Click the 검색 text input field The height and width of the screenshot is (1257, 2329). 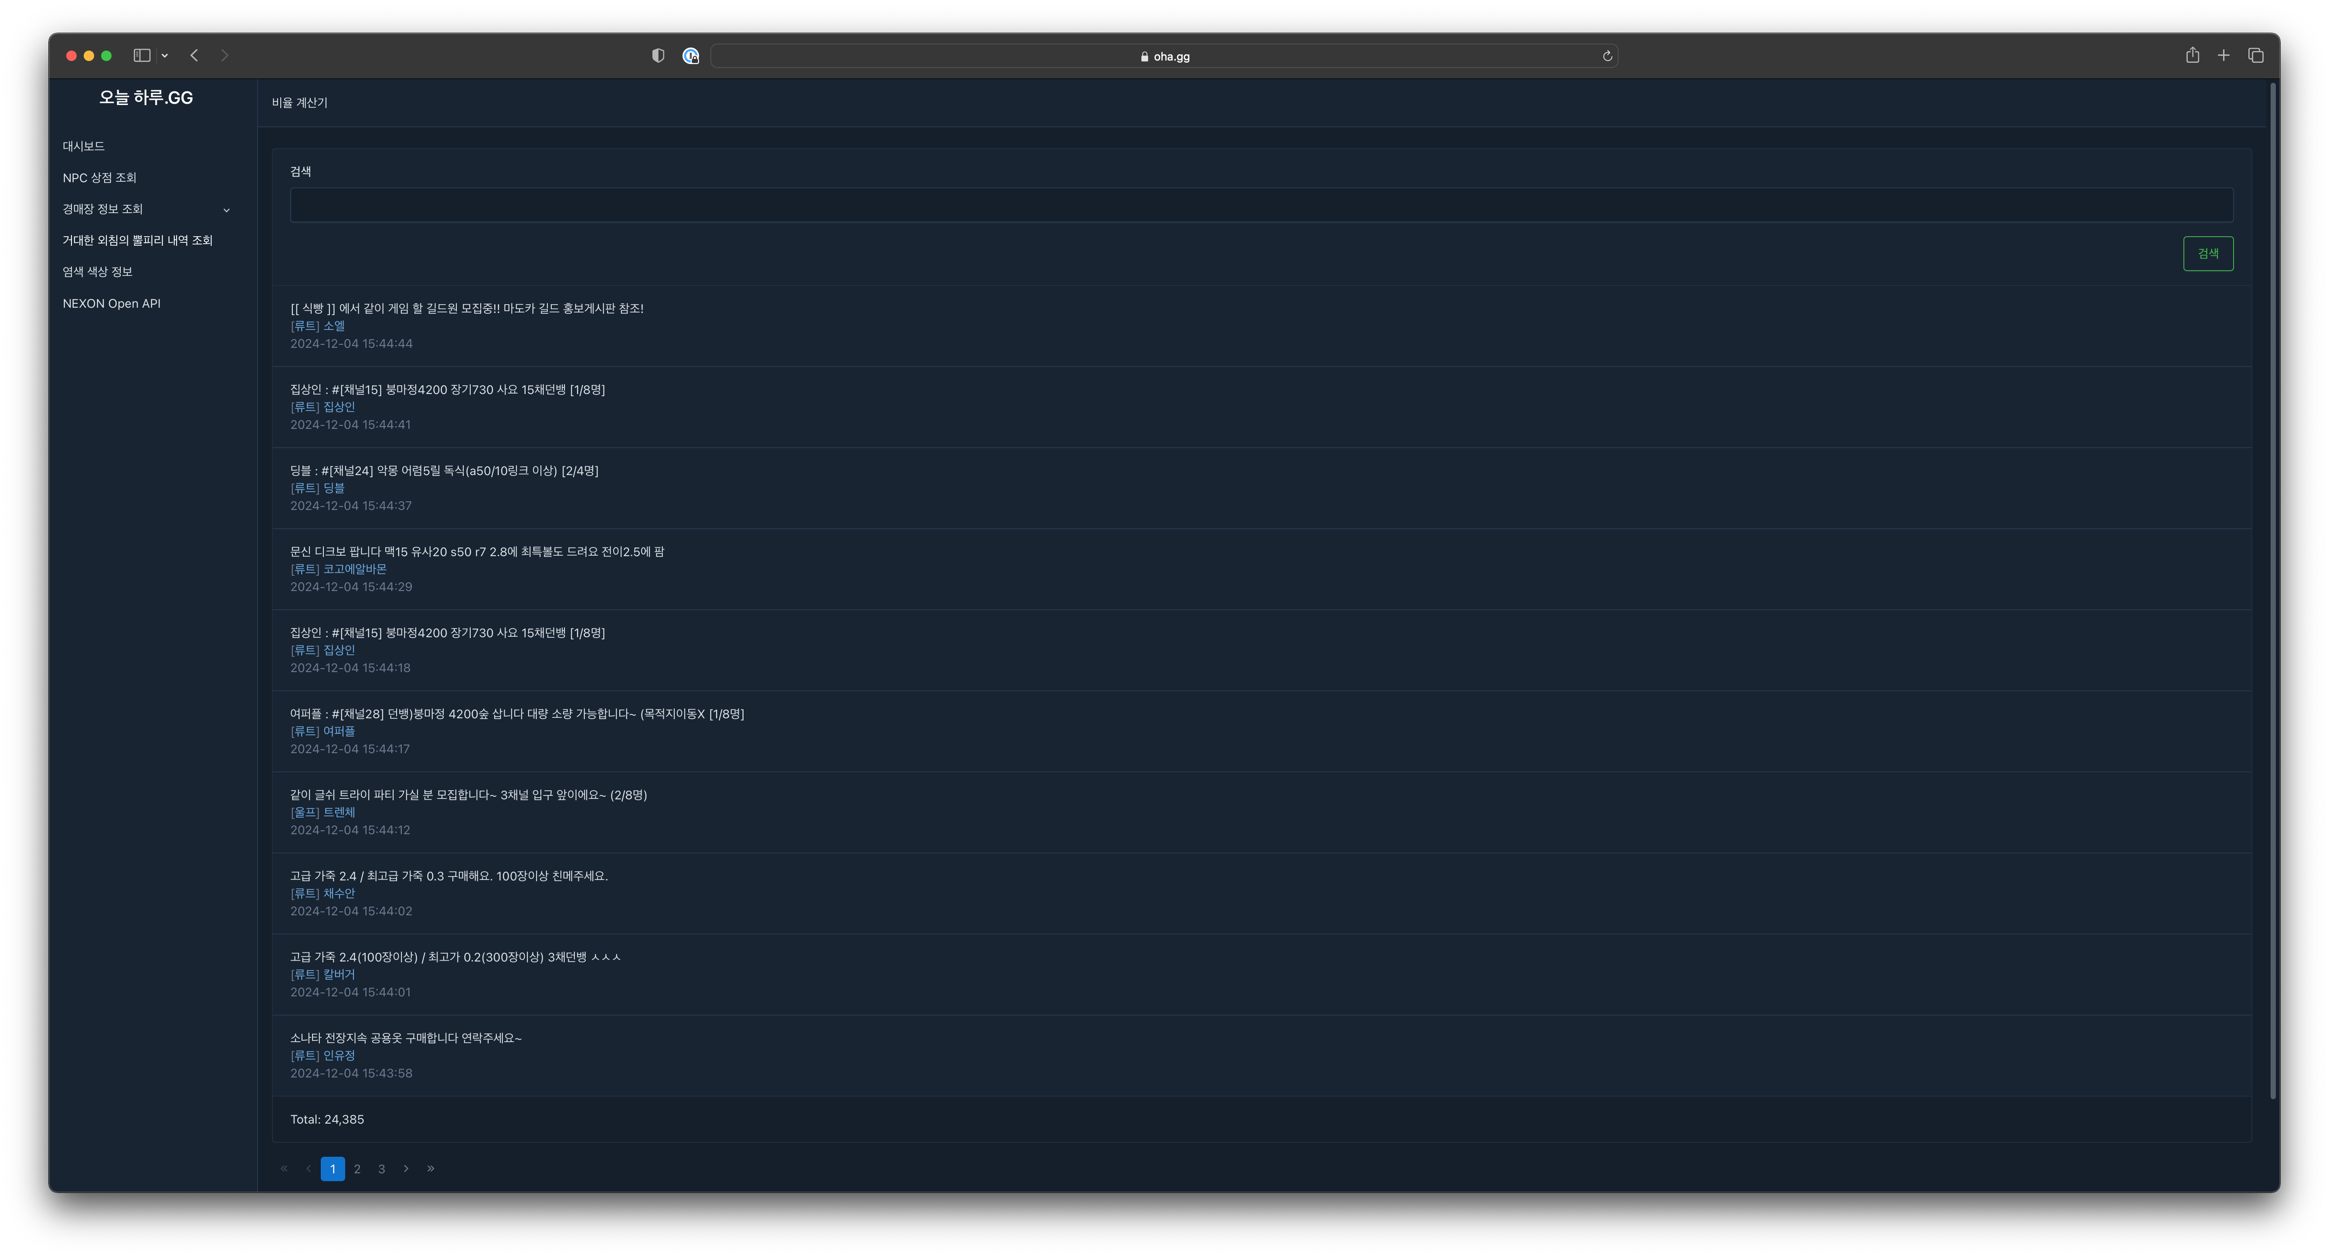1260,205
